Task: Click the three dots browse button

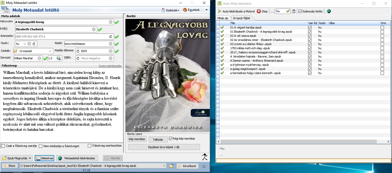Action: pos(272,11)
